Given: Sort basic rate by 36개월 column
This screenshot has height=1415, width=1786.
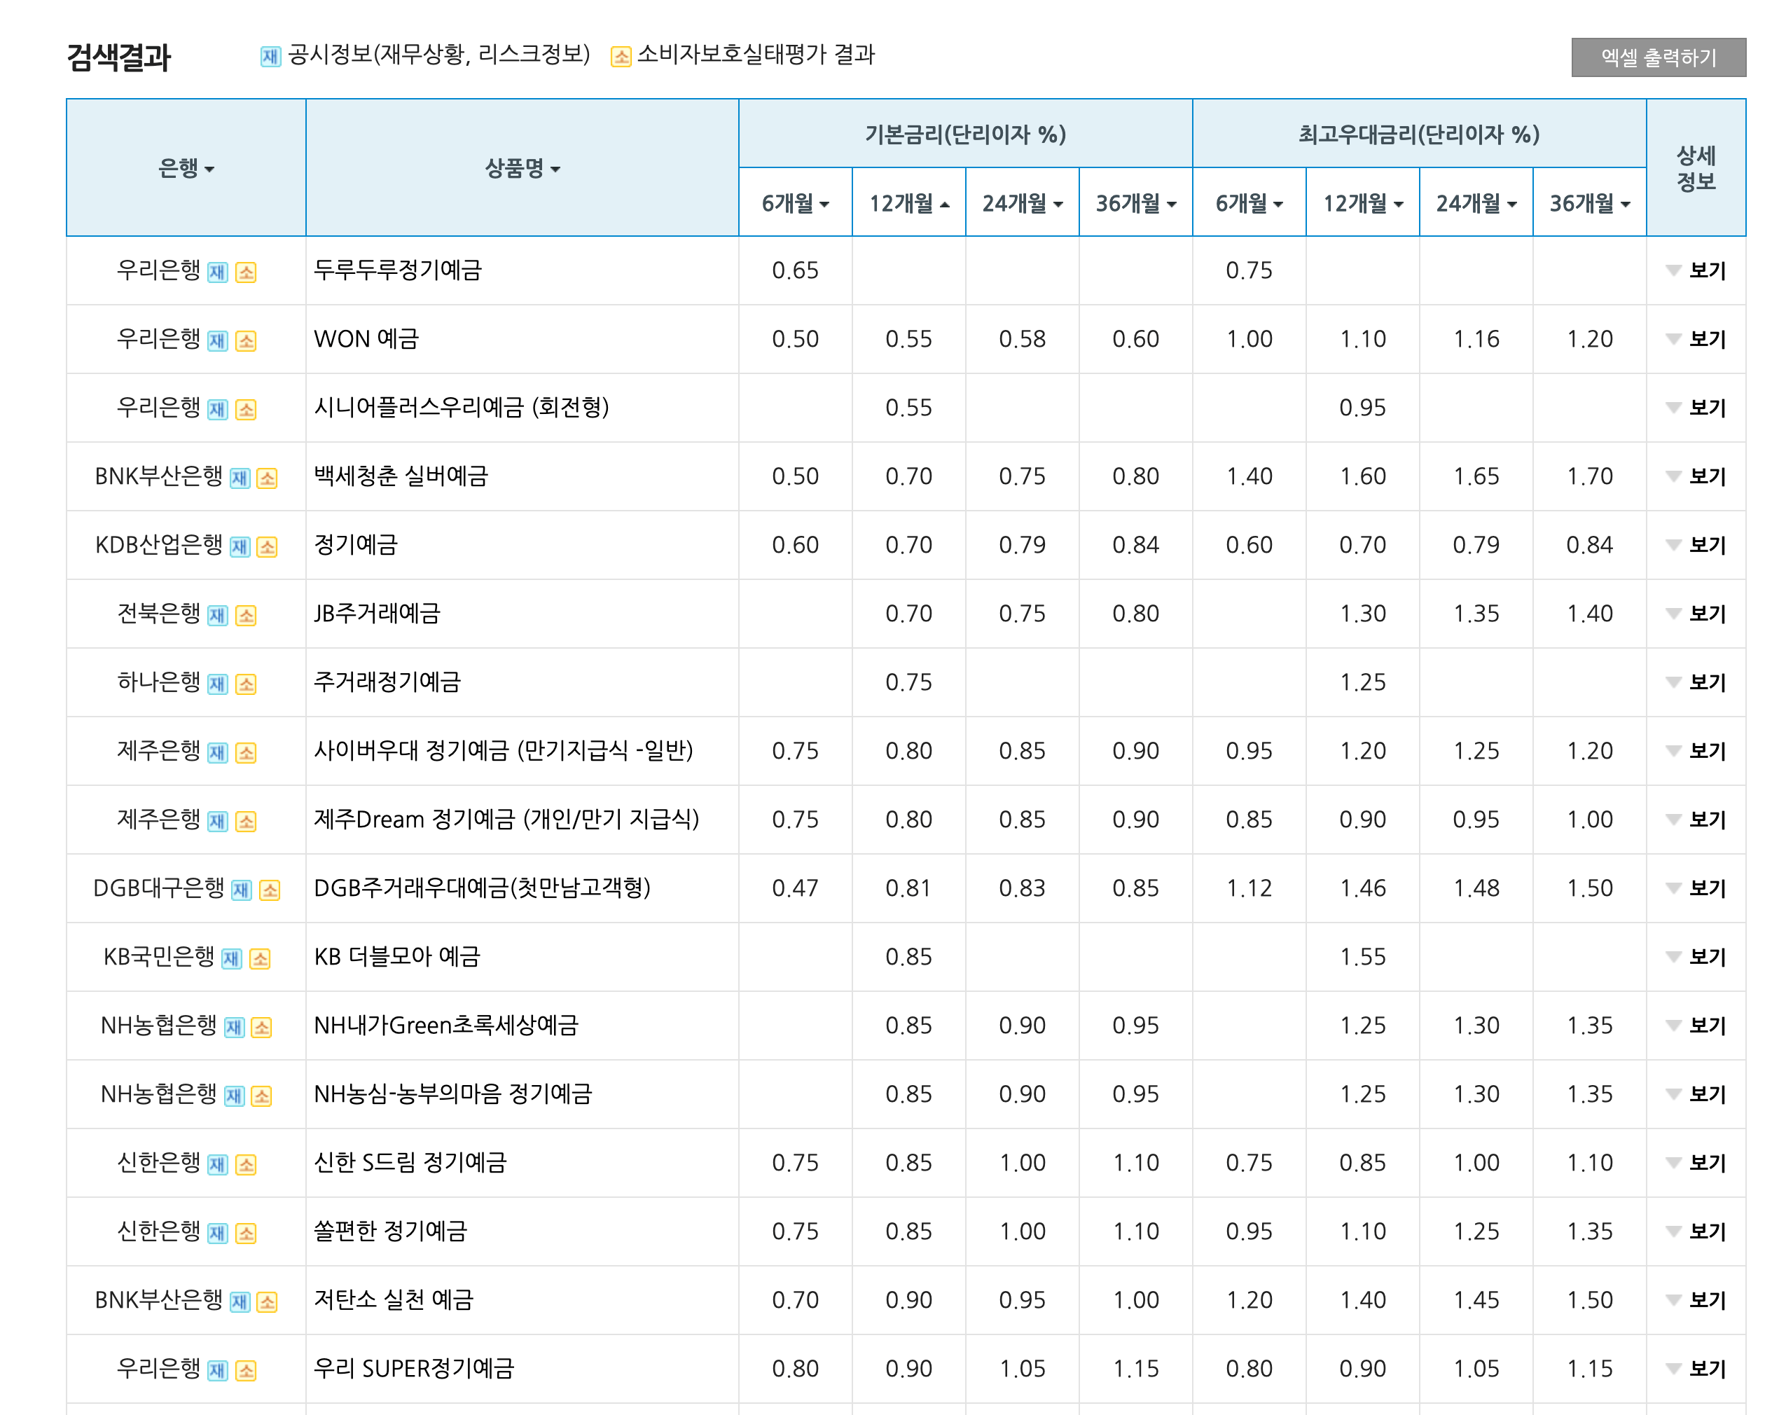Looking at the screenshot, I should (1136, 204).
